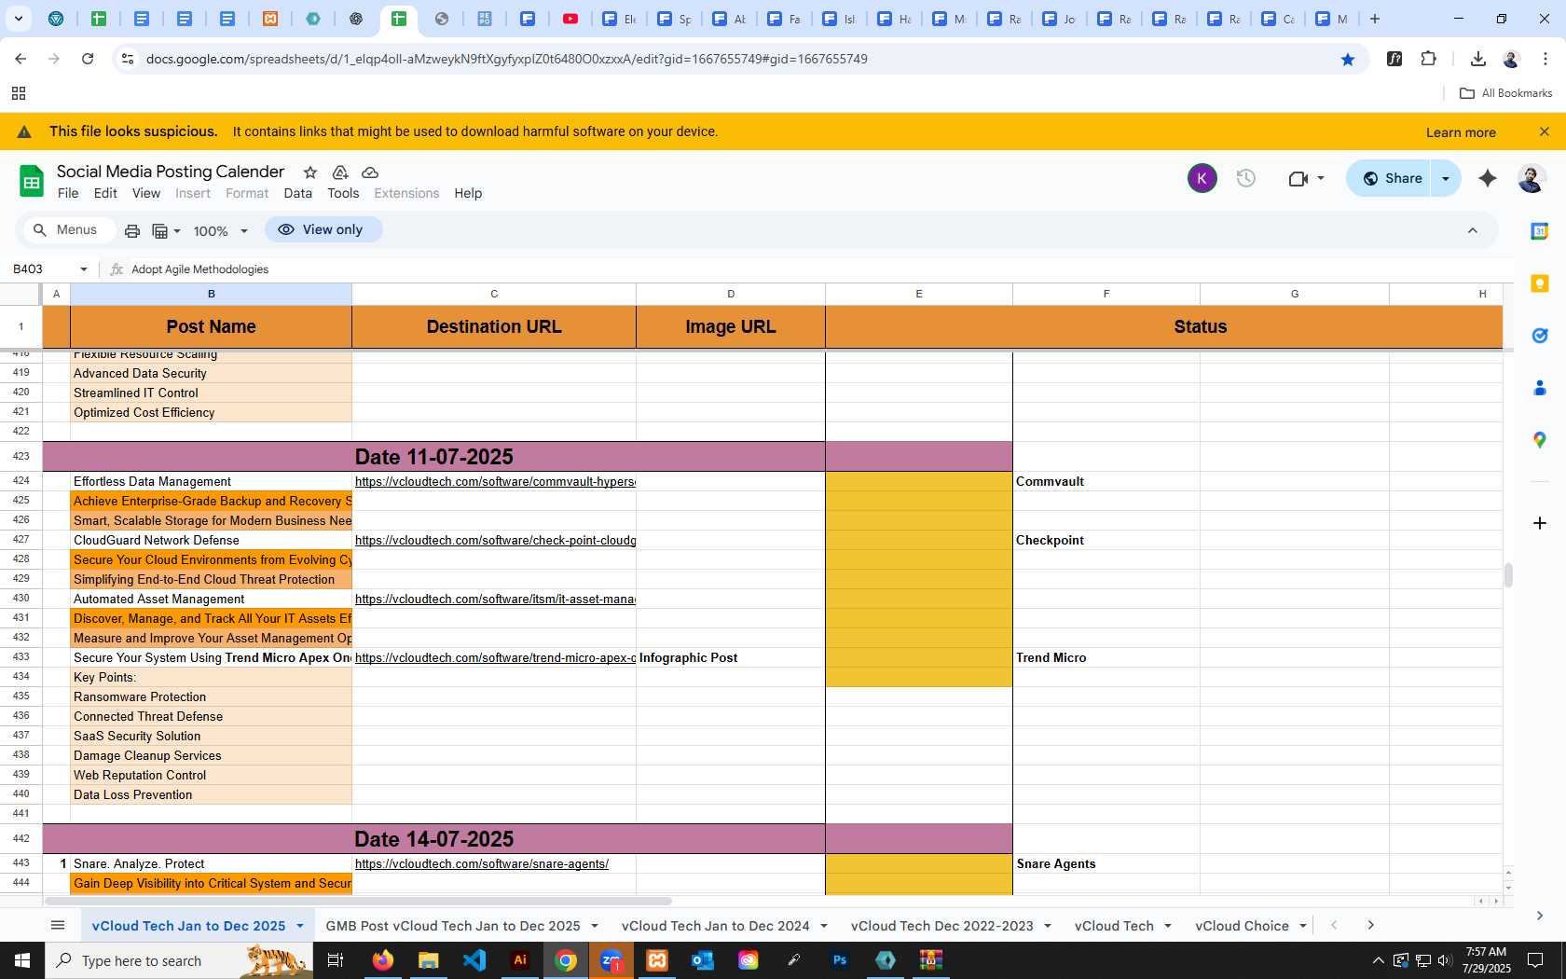The width and height of the screenshot is (1566, 979).
Task: Select the Infographic Post cell
Action: coord(731,658)
